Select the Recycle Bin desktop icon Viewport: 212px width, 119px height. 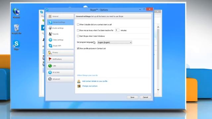[x=17, y=29]
